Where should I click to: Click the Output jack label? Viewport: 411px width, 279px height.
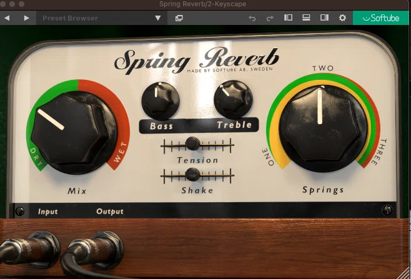pos(110,212)
